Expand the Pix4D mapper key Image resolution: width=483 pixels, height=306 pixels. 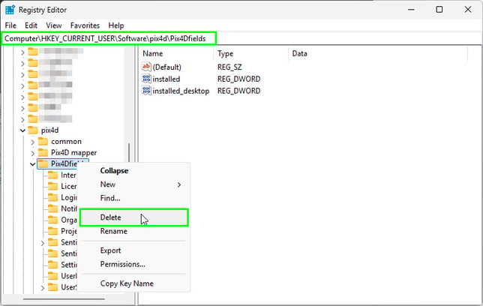pos(33,153)
